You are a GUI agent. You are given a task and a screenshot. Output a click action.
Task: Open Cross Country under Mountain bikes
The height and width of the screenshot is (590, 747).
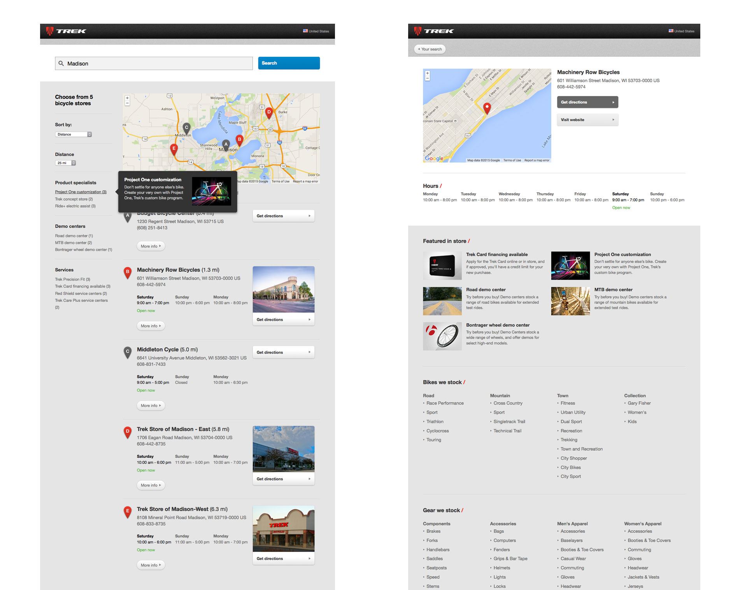pos(508,403)
